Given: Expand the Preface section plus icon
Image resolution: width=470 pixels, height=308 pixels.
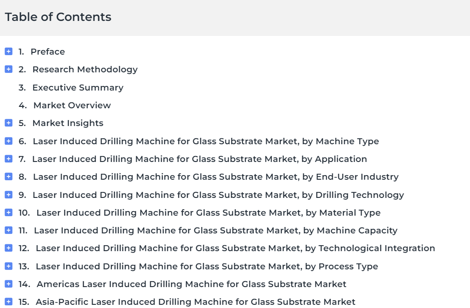Looking at the screenshot, I should [x=9, y=51].
